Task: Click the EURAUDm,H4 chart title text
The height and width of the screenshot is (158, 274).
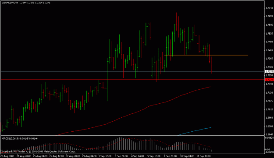Action: pos(10,3)
